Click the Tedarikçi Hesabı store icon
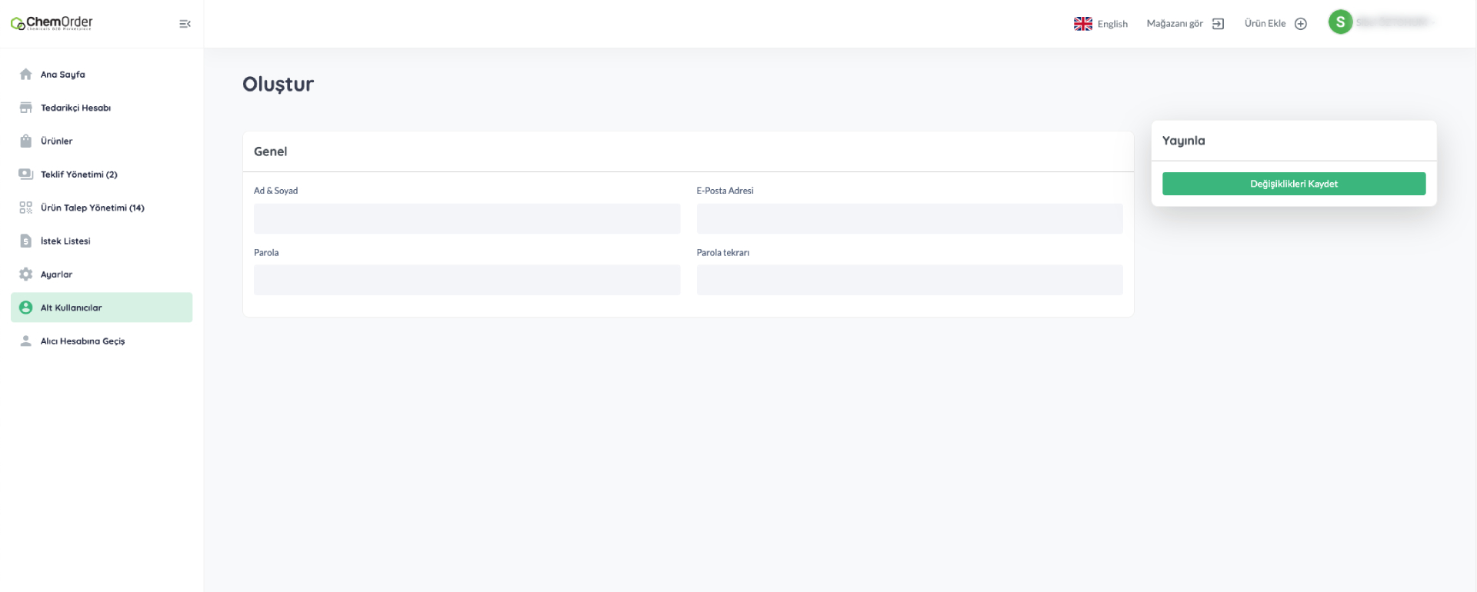The image size is (1477, 592). point(25,108)
